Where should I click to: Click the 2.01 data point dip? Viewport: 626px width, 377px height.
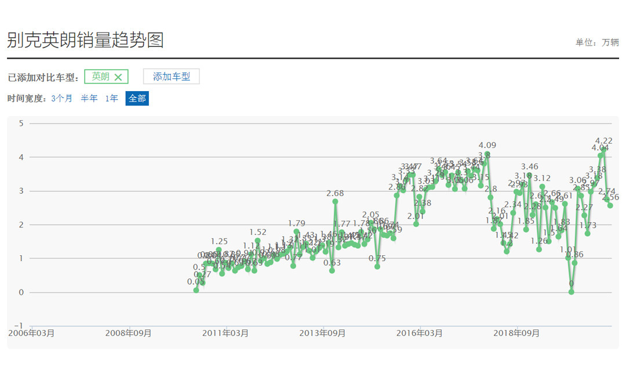point(416,224)
